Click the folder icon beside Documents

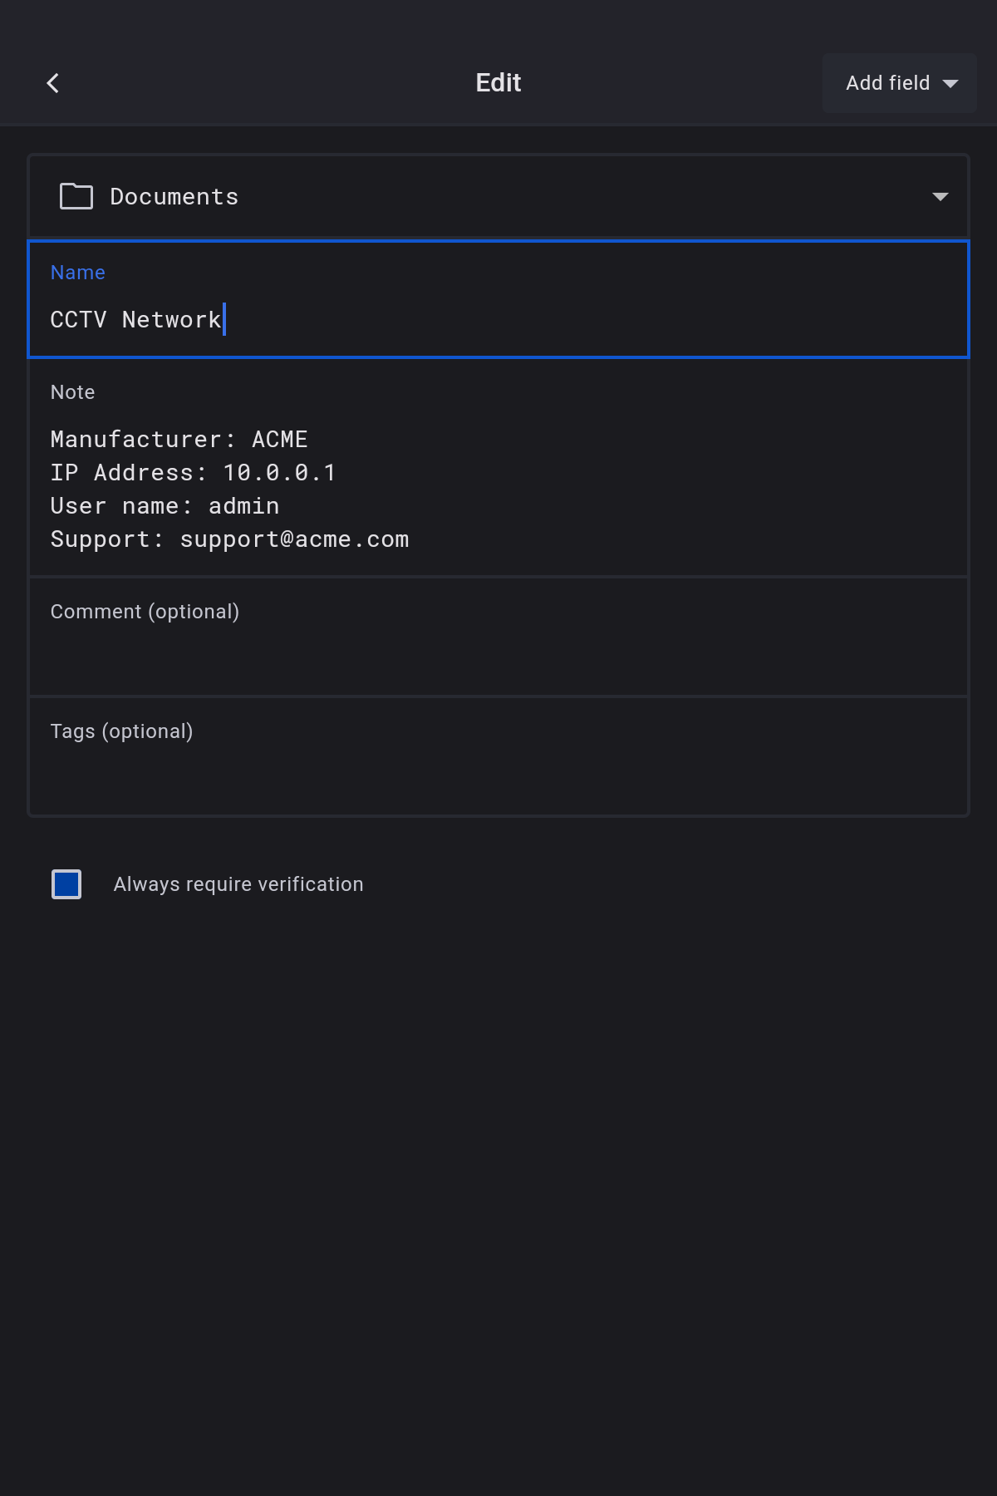point(76,196)
